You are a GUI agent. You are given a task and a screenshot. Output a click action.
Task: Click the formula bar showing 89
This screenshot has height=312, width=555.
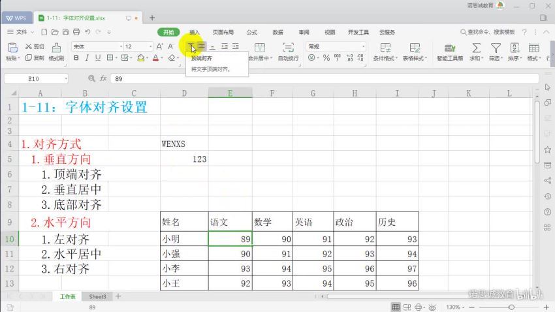pos(325,78)
